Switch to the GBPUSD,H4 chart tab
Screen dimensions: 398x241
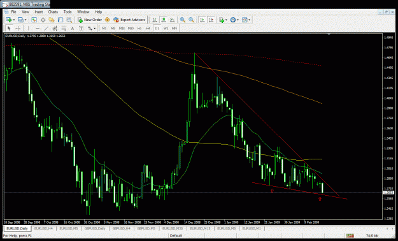122,228
